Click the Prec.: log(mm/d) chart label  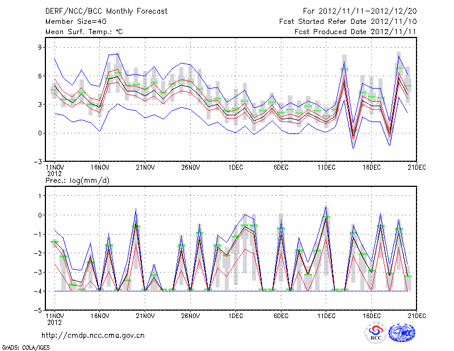pyautogui.click(x=78, y=180)
